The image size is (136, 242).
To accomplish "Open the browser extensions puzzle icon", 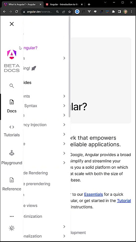I will (x=114, y=12).
